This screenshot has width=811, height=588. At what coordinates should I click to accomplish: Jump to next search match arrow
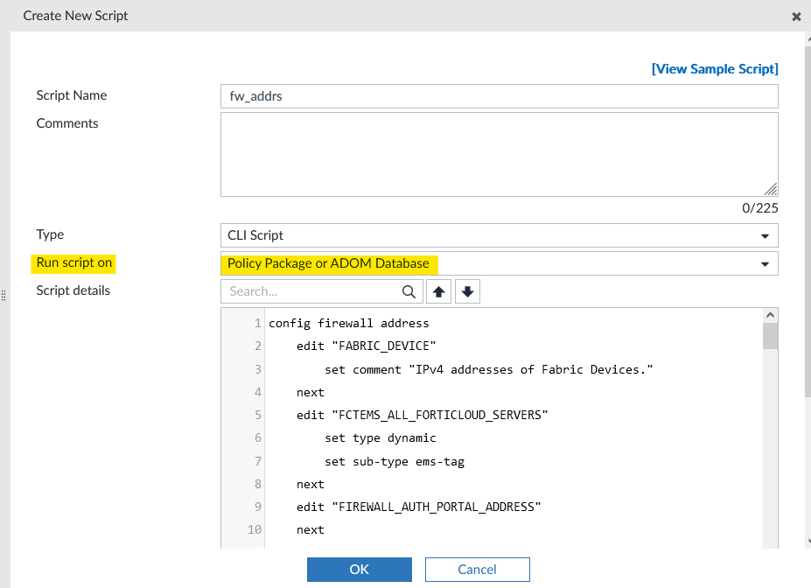pyautogui.click(x=468, y=292)
